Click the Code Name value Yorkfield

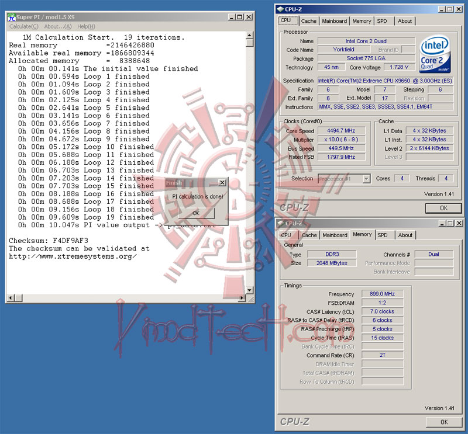tap(343, 50)
